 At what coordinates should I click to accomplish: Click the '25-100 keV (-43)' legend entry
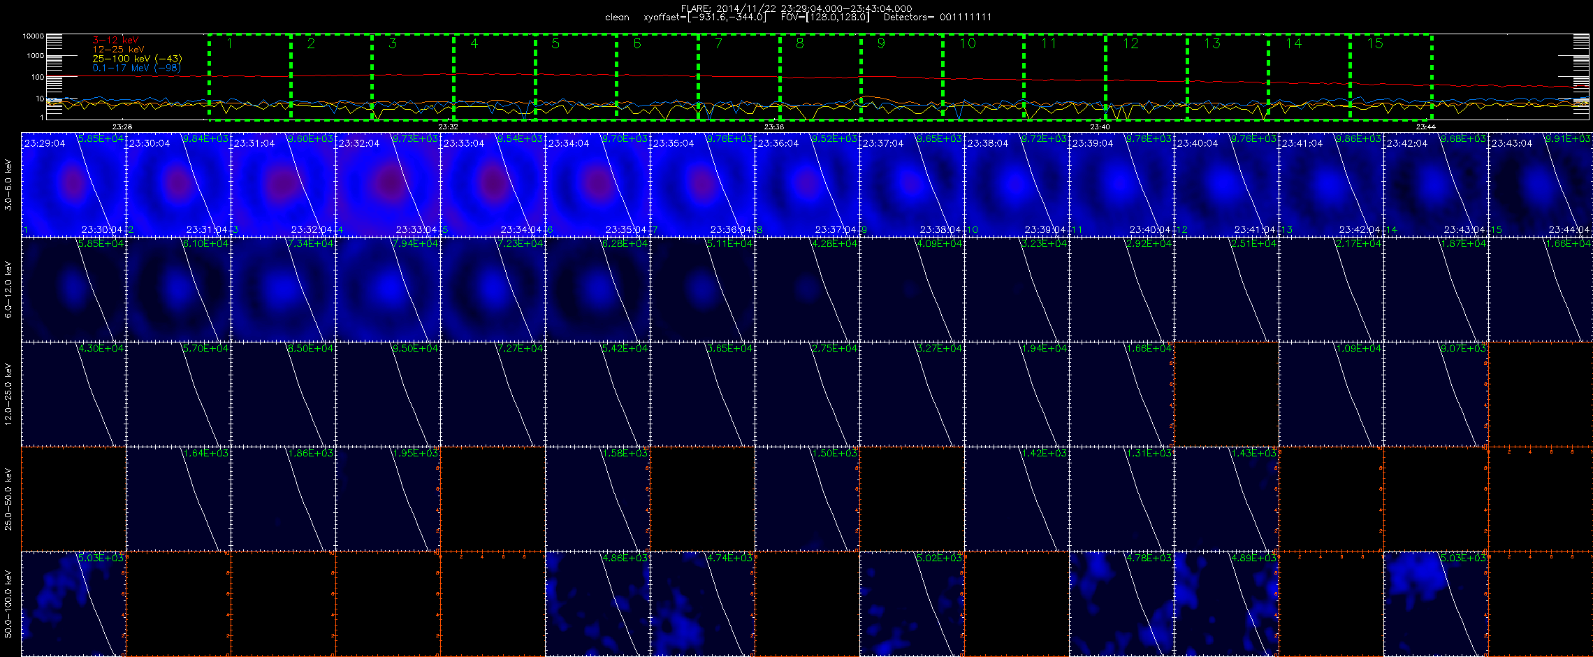coord(137,59)
